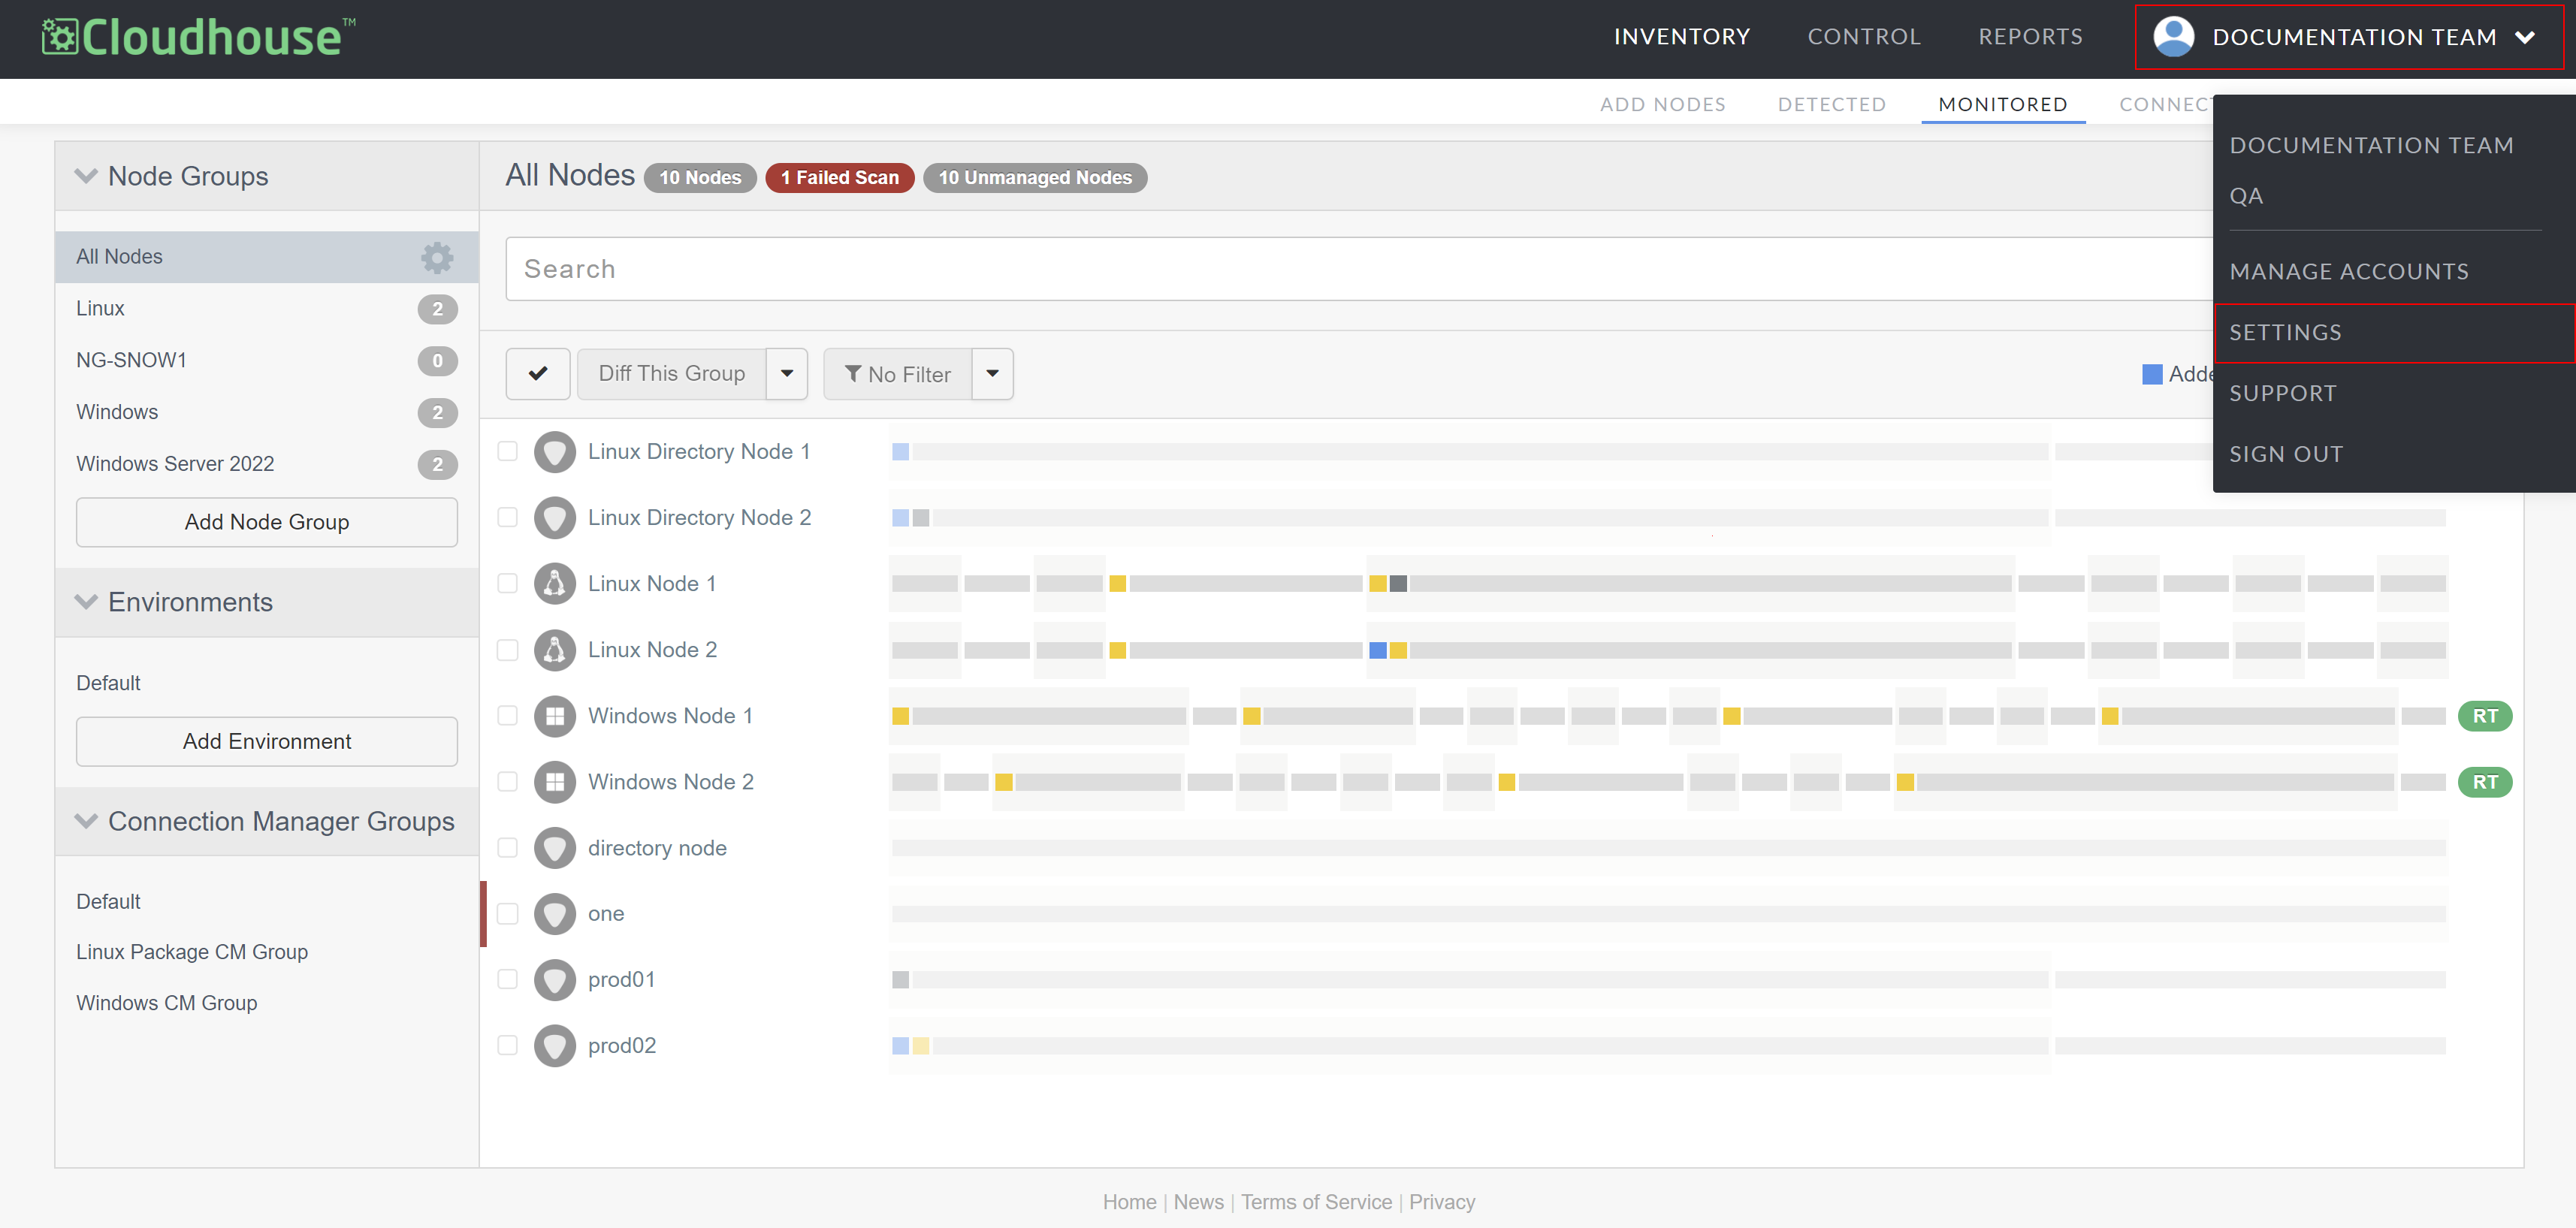Tick checkbox for directory node

point(508,848)
